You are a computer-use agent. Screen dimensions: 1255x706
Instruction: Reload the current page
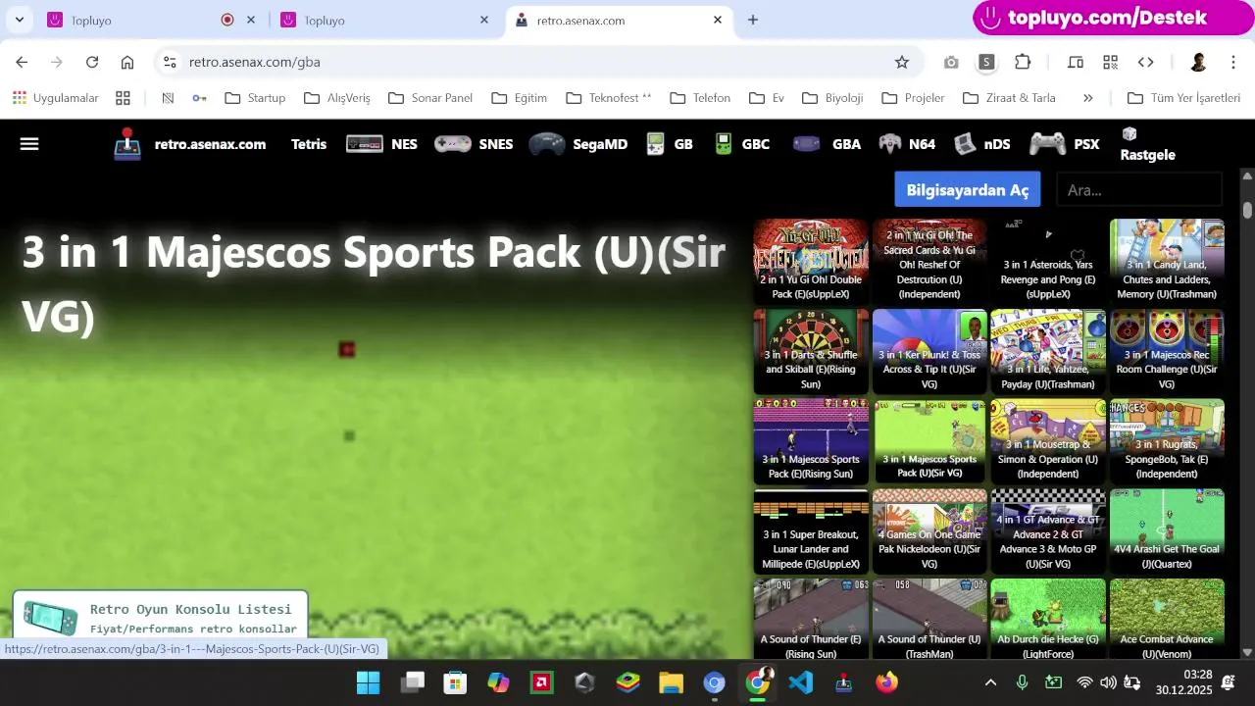[x=92, y=62]
